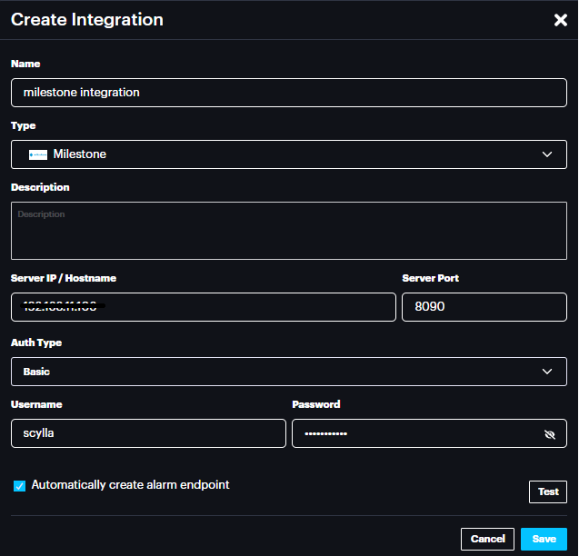
Task: Click the Milestone logo icon in Type field
Action: tap(38, 154)
